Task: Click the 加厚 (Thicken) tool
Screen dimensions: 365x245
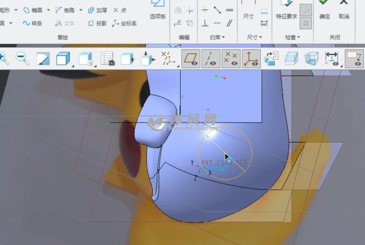Action: click(97, 10)
